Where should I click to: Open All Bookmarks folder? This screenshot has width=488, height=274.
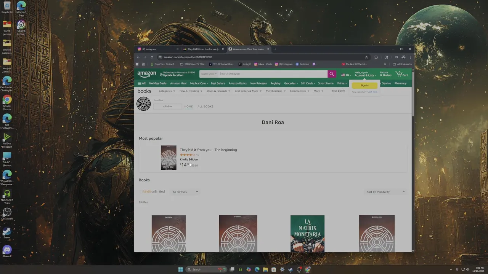[x=402, y=64]
